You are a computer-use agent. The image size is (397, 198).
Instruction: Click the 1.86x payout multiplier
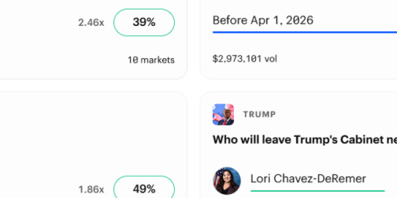[x=91, y=189]
